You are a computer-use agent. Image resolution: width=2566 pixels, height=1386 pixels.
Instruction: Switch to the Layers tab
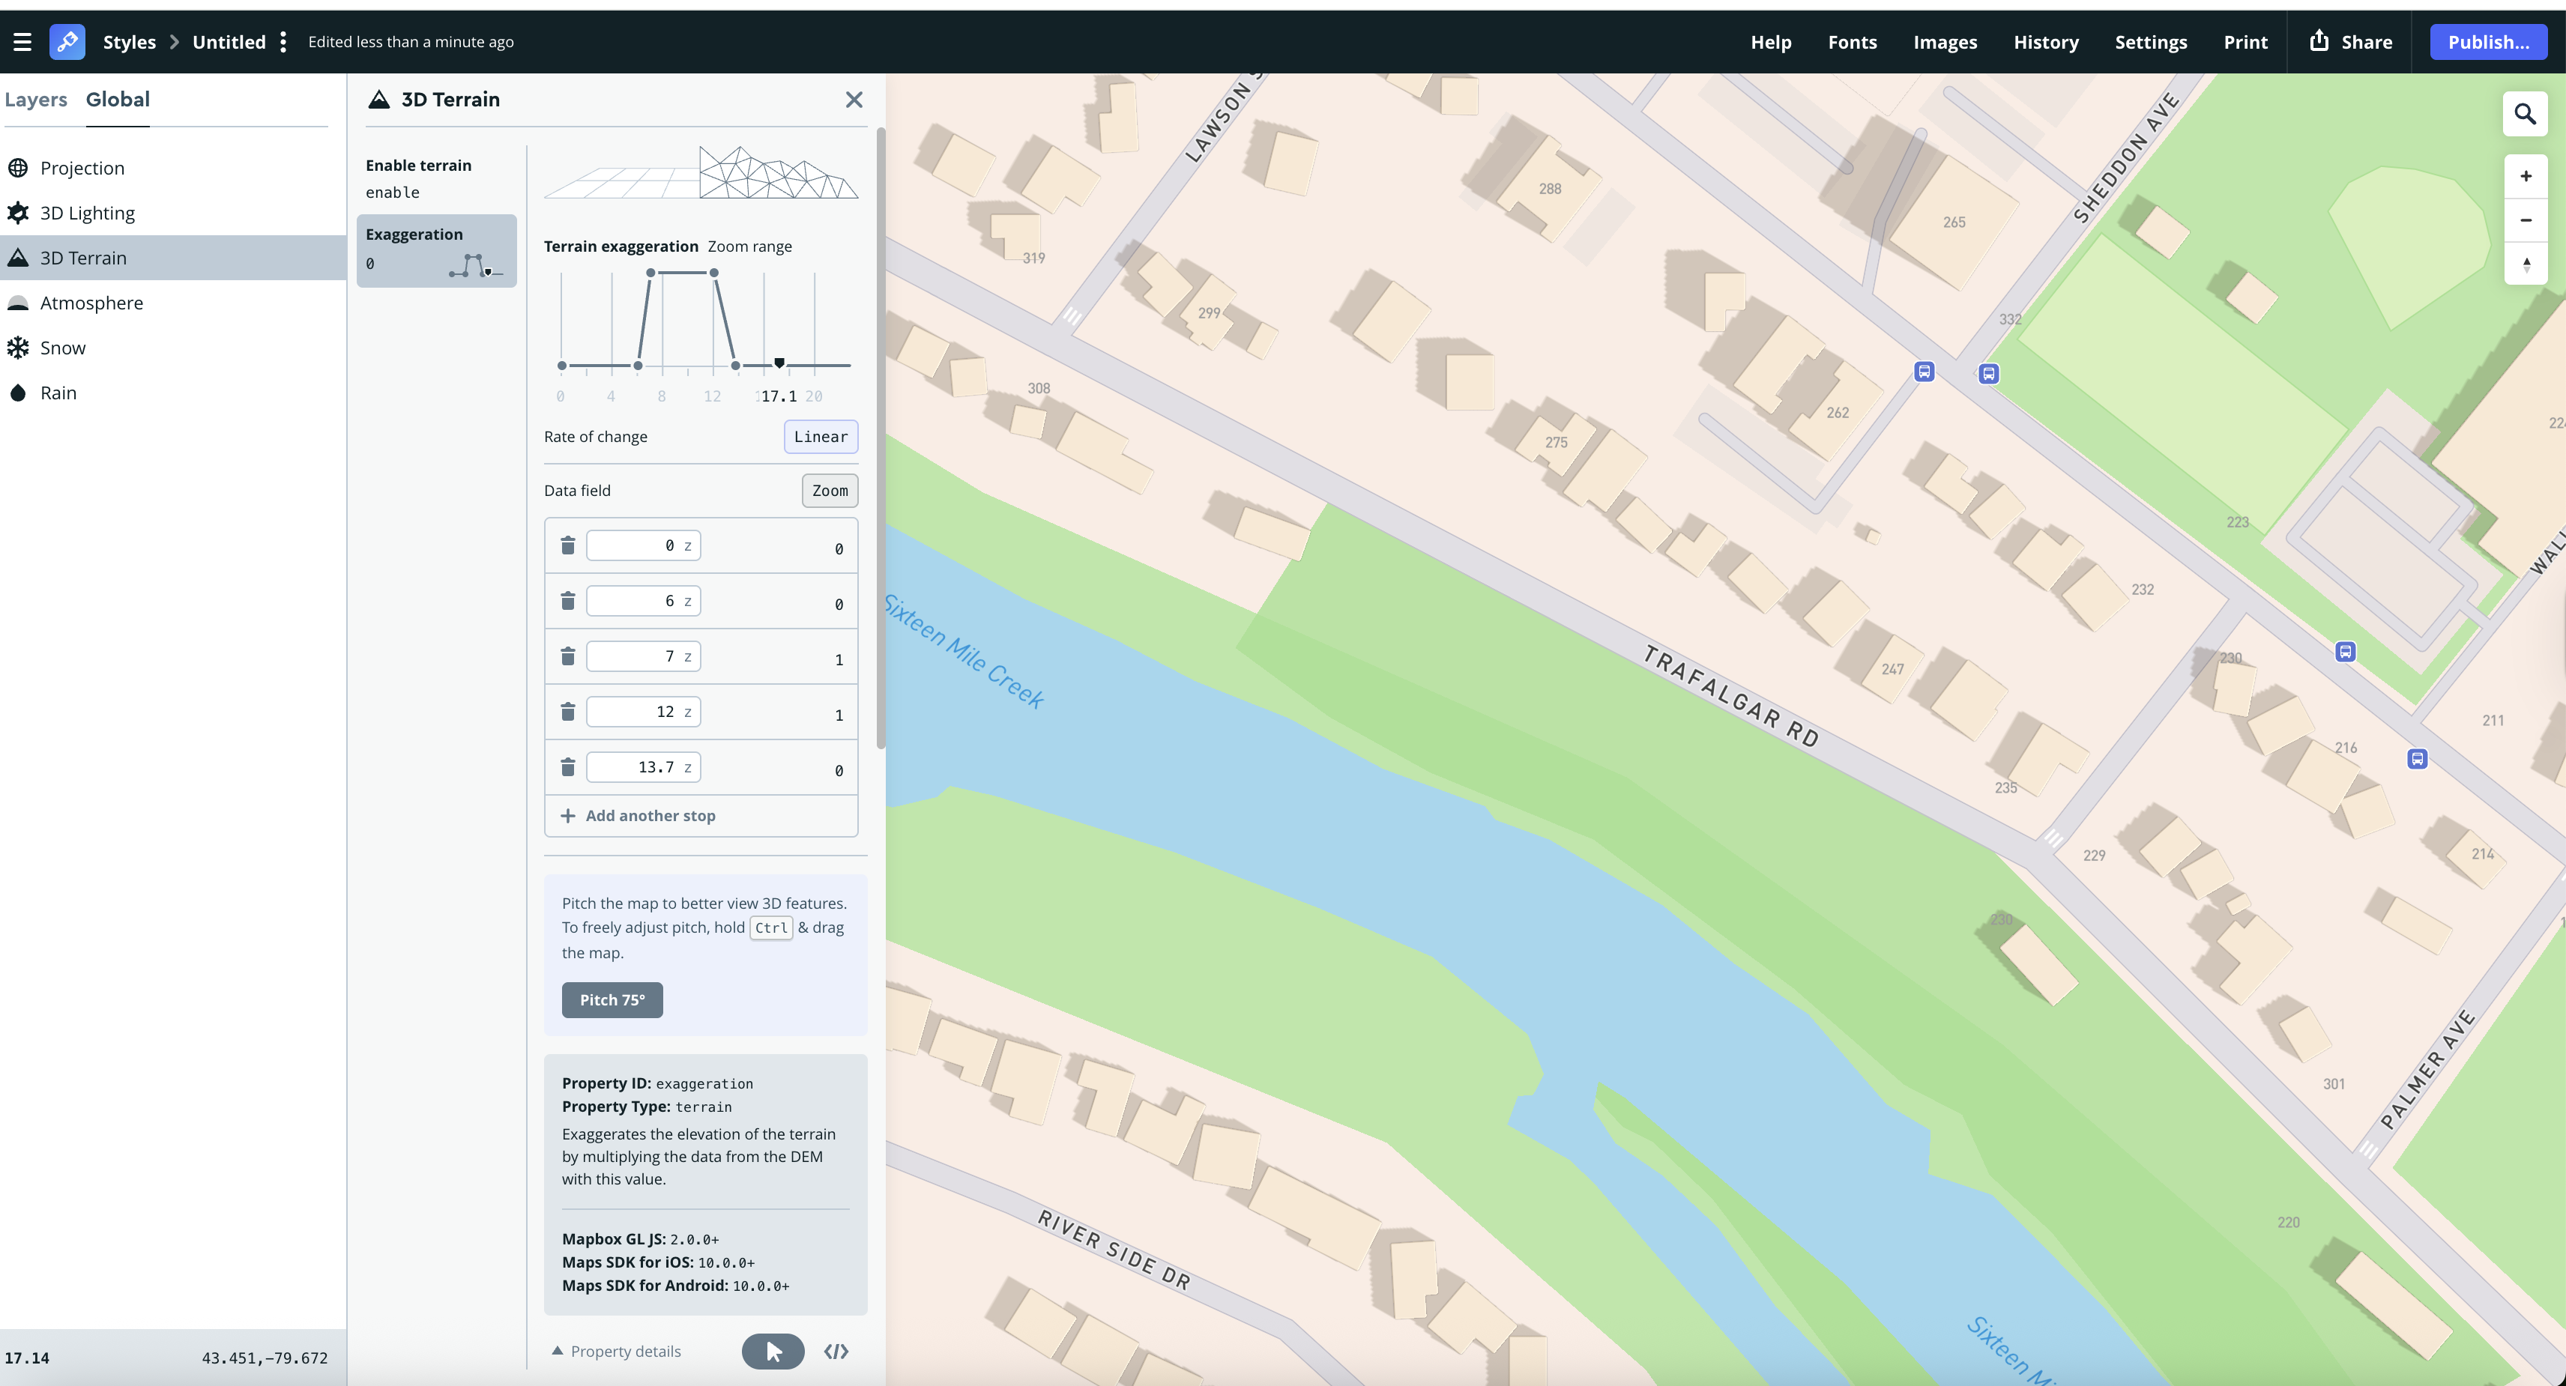point(36,99)
